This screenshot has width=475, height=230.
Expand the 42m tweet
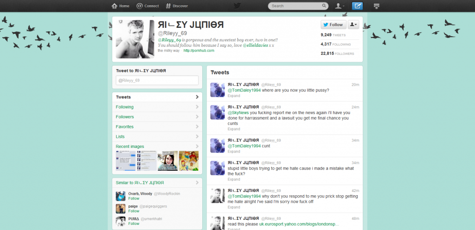point(234,207)
